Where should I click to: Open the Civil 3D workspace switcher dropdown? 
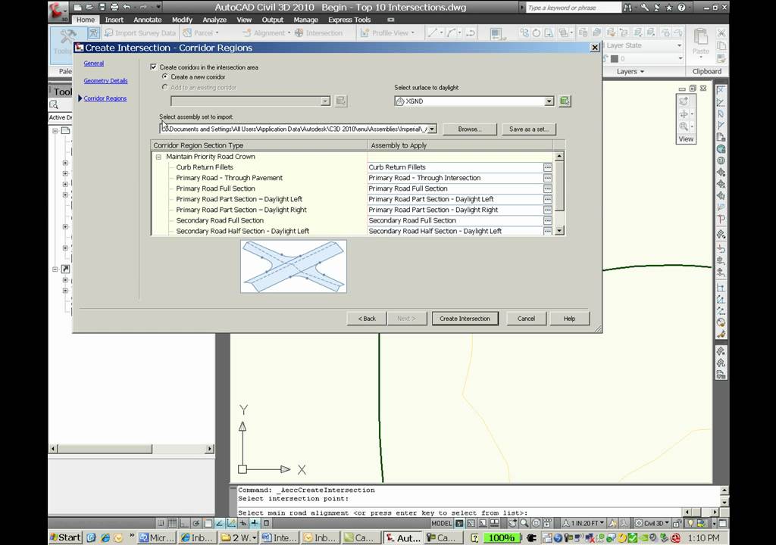[652, 523]
